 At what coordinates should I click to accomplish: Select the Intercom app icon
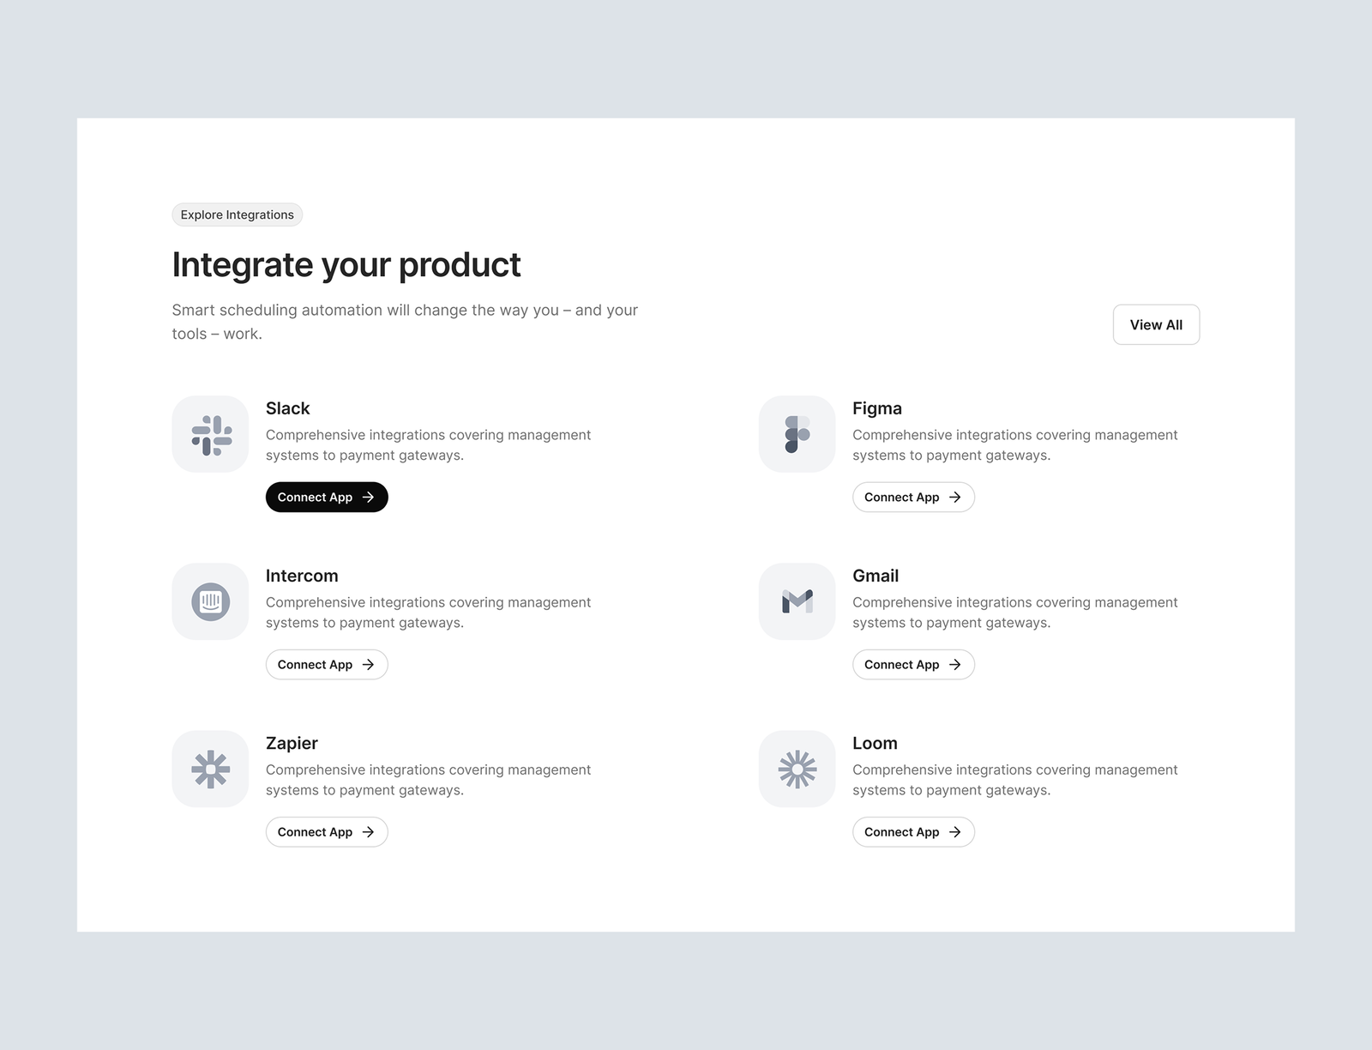(211, 601)
